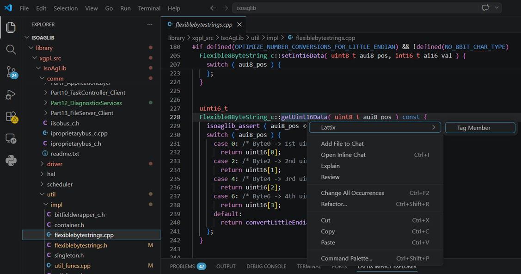Open the Remote Explorer view
This screenshot has height=274, width=521.
[11, 139]
